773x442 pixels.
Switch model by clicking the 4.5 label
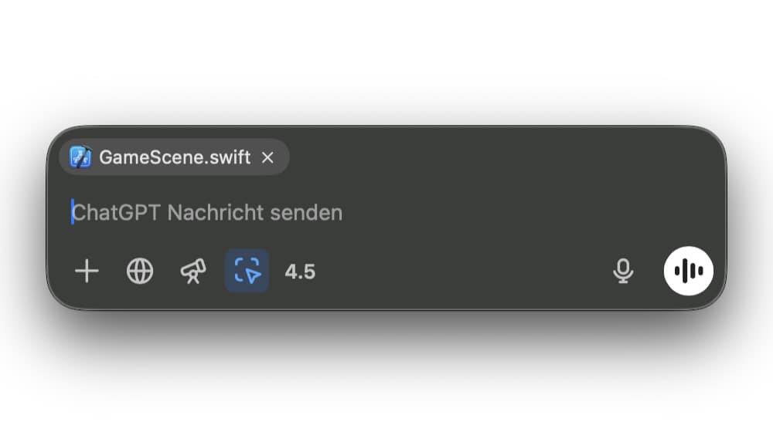(300, 272)
